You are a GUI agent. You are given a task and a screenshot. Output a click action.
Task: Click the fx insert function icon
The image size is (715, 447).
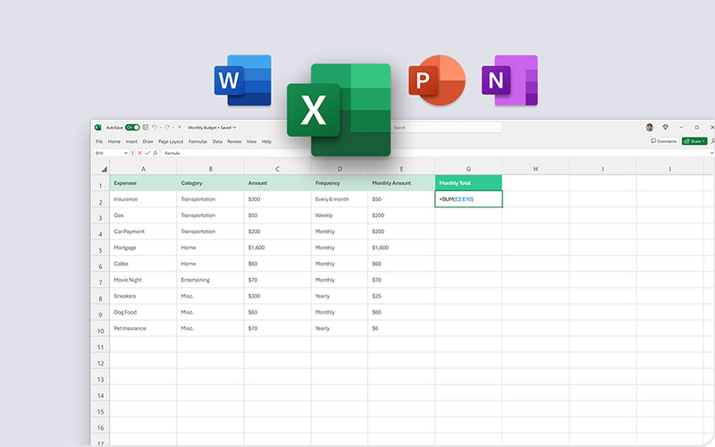[156, 153]
